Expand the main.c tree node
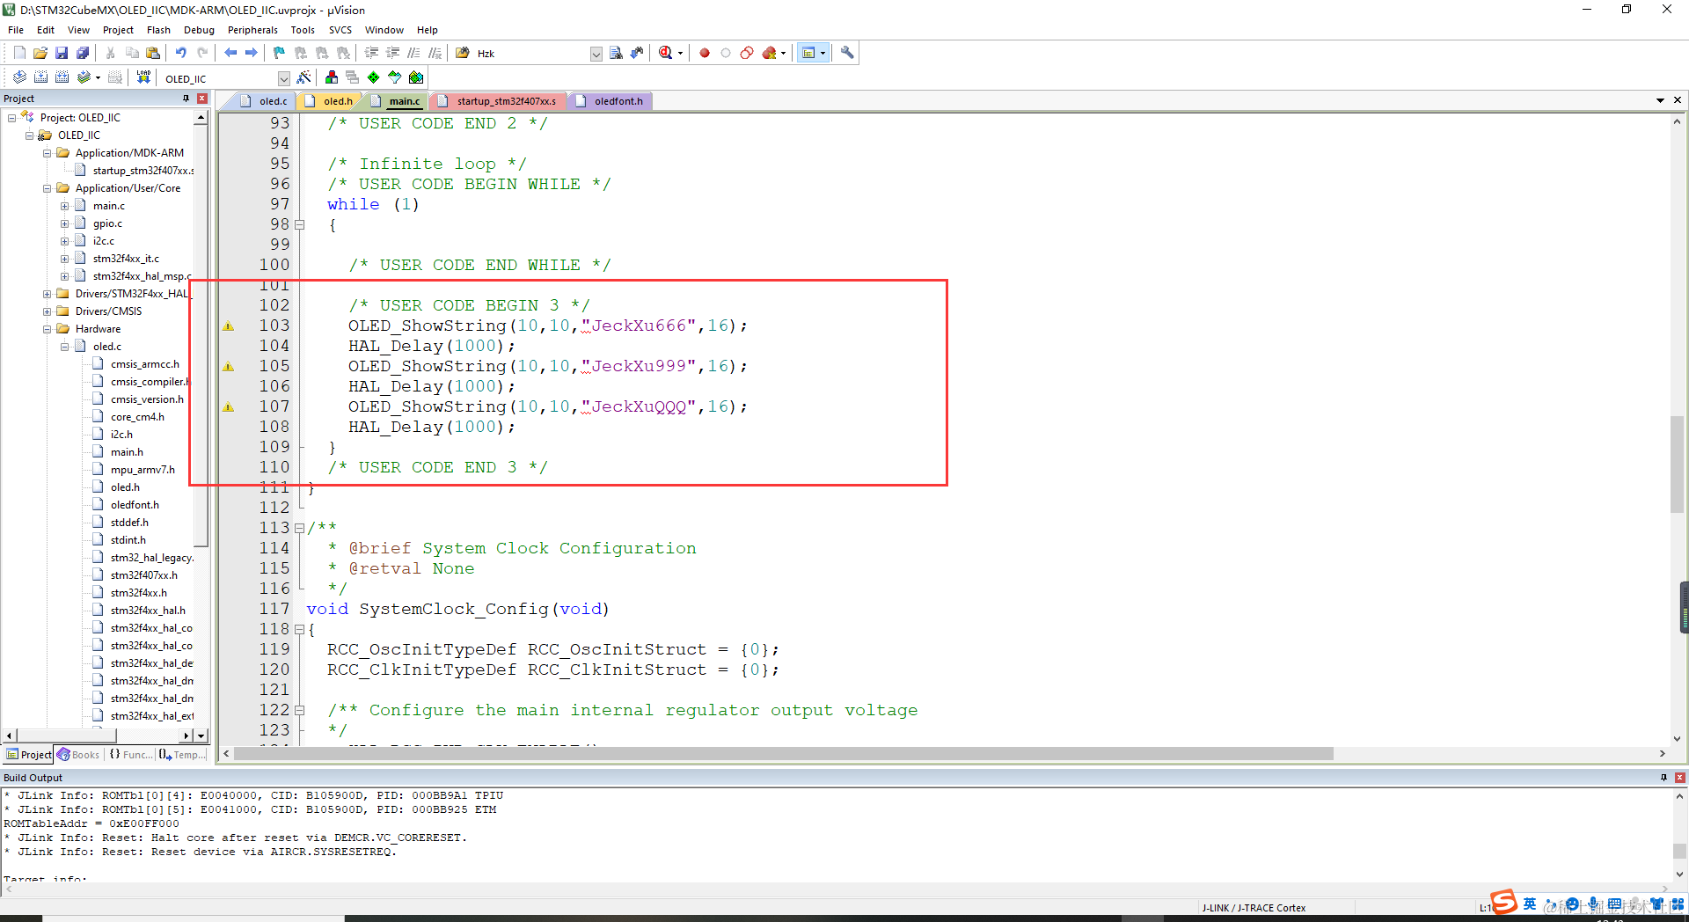Image resolution: width=1689 pixels, height=922 pixels. [x=65, y=206]
